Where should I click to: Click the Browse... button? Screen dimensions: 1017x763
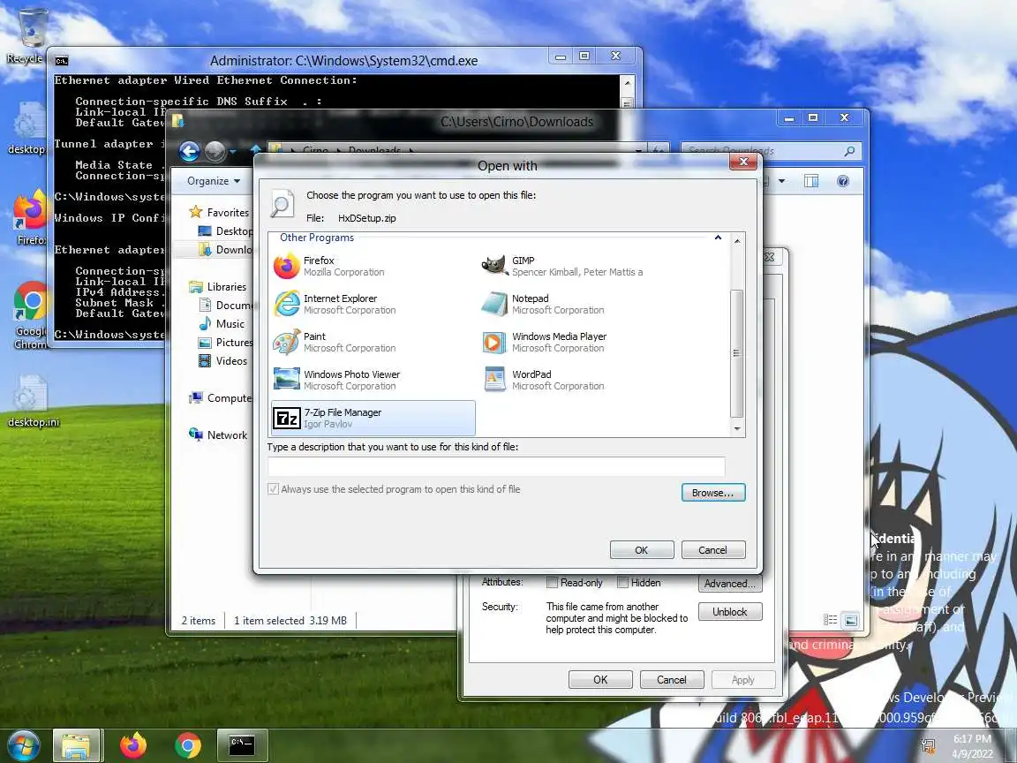(x=712, y=493)
